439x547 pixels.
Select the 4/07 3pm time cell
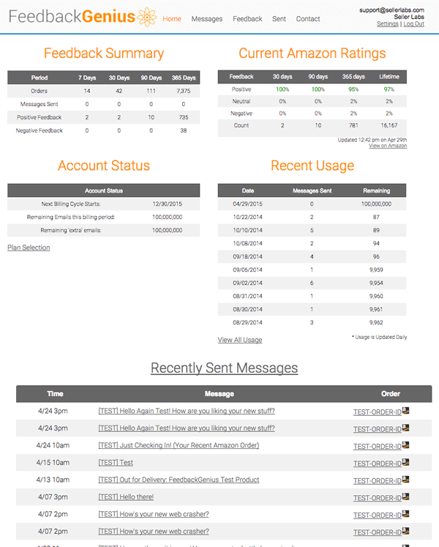pyautogui.click(x=53, y=496)
